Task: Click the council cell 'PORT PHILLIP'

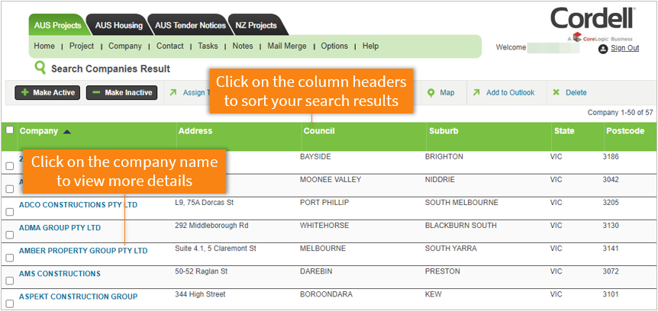Action: click(324, 203)
